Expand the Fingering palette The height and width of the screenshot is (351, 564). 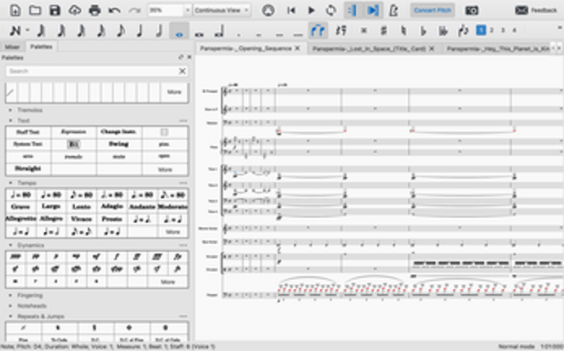coord(10,295)
